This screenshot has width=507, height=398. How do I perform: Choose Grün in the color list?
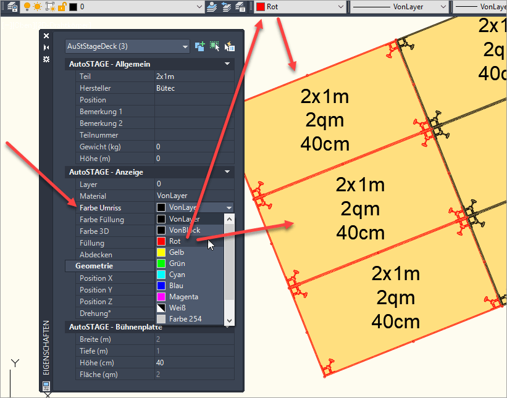pyautogui.click(x=190, y=263)
